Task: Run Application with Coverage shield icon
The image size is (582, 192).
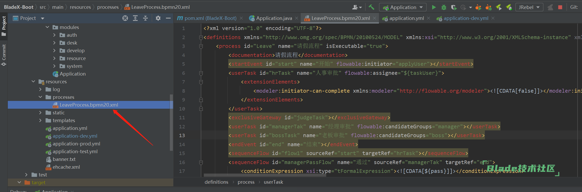Action: (x=454, y=7)
